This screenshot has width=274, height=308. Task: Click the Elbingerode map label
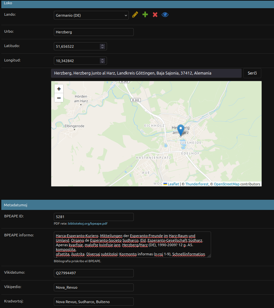tap(74, 126)
